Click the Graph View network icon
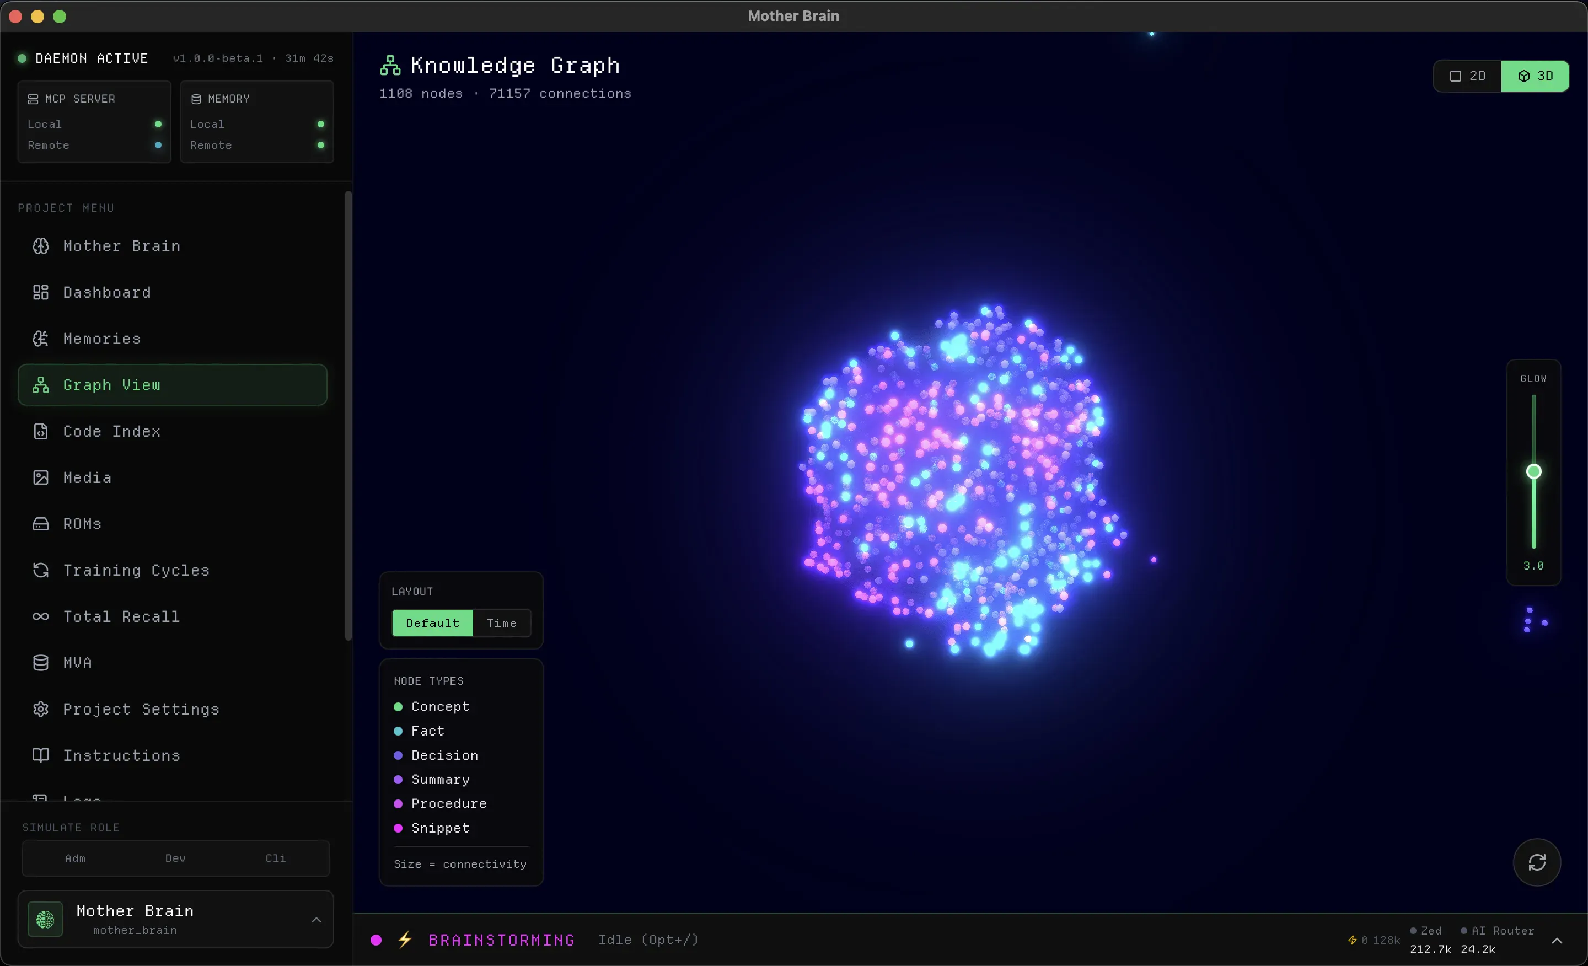This screenshot has width=1588, height=966. 41,385
